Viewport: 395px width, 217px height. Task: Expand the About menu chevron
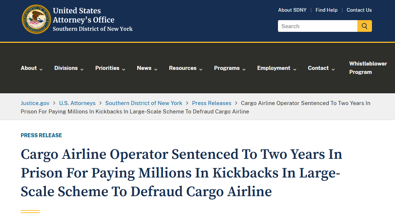click(x=41, y=69)
